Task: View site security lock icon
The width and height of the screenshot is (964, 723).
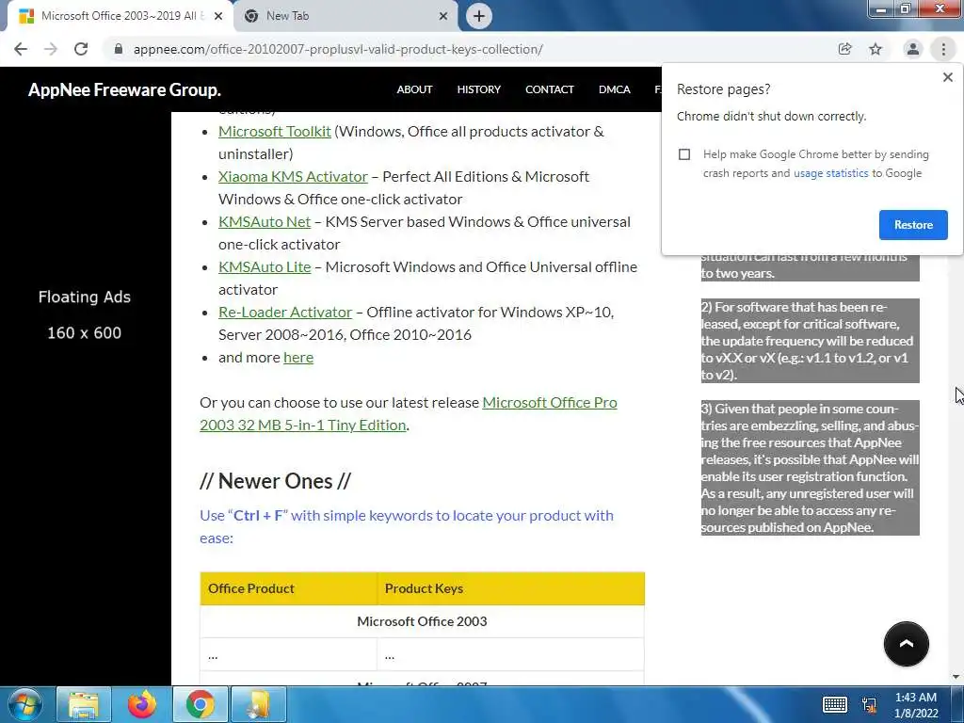Action: click(x=119, y=49)
